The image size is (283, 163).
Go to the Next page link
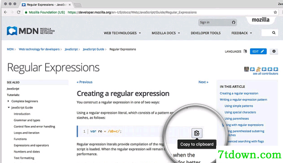point(203,82)
